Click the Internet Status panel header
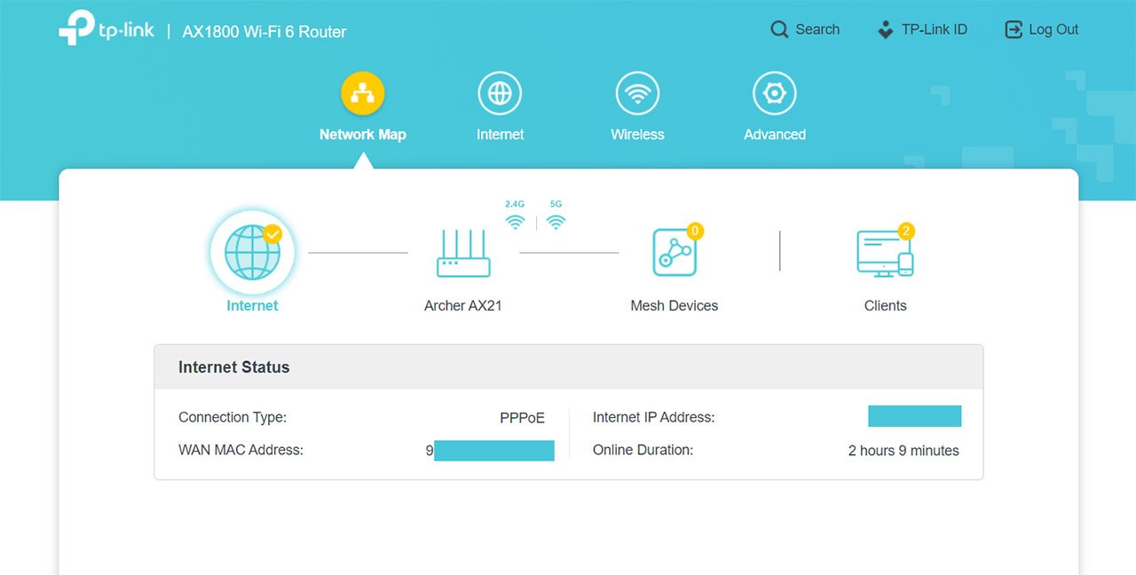Screen dimensions: 1136x575 tap(568, 367)
